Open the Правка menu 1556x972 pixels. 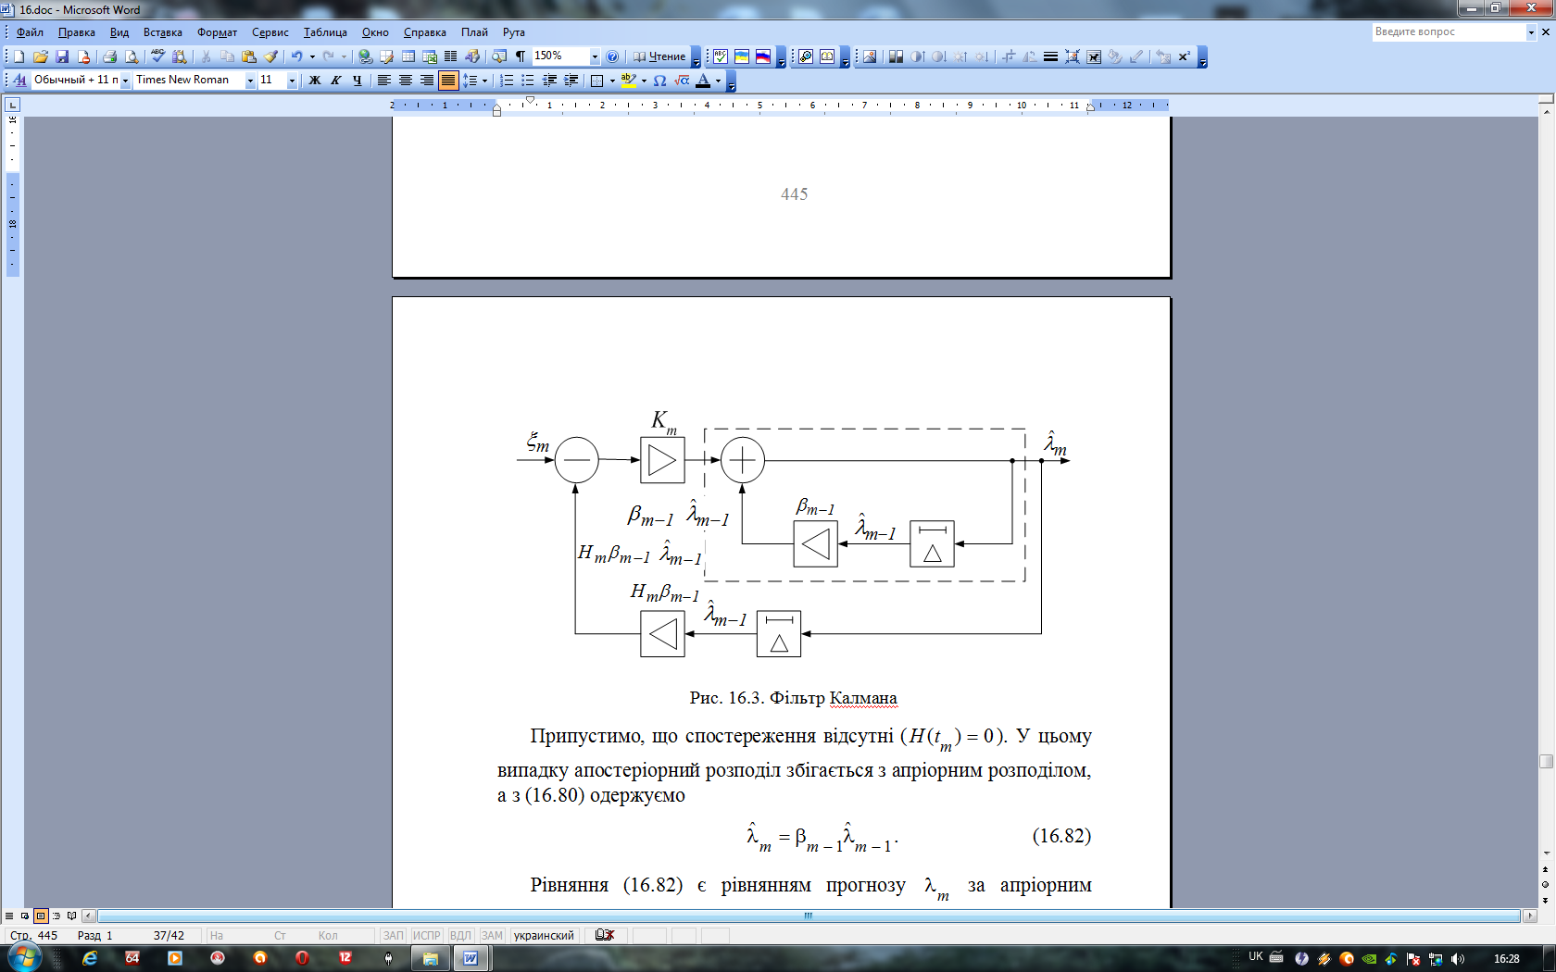pos(77,32)
